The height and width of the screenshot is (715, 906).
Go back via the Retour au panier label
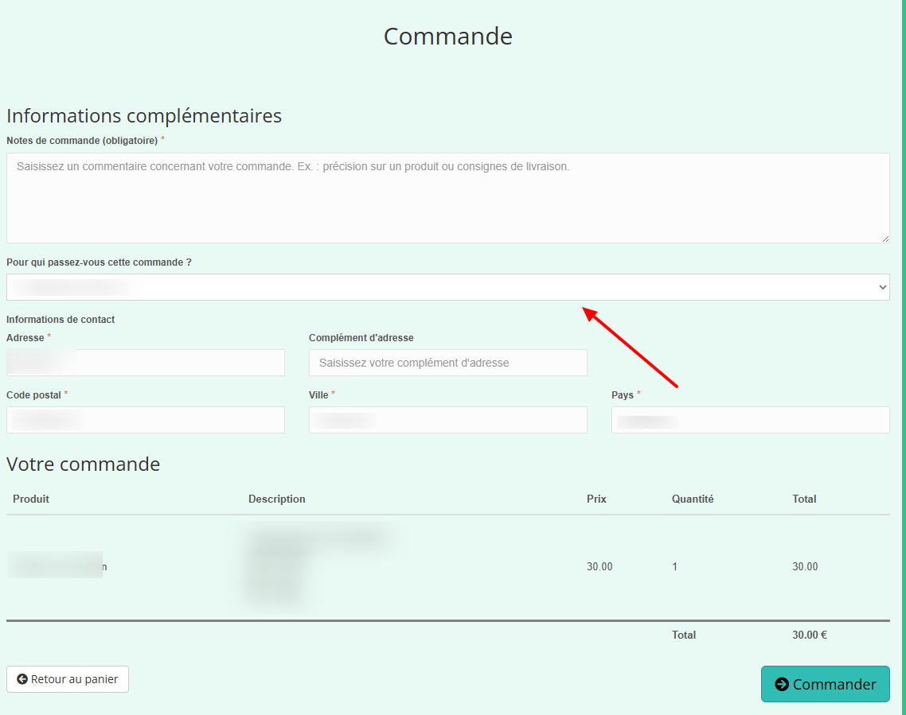75,679
